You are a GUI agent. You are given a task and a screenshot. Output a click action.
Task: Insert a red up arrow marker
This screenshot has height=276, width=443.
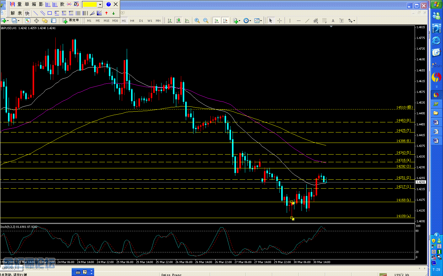[x=106, y=13]
